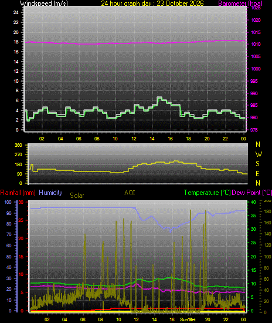The height and width of the screenshot is (323, 272).
Task: Click the Barometer (hpa) axis title
Action: 240,4
